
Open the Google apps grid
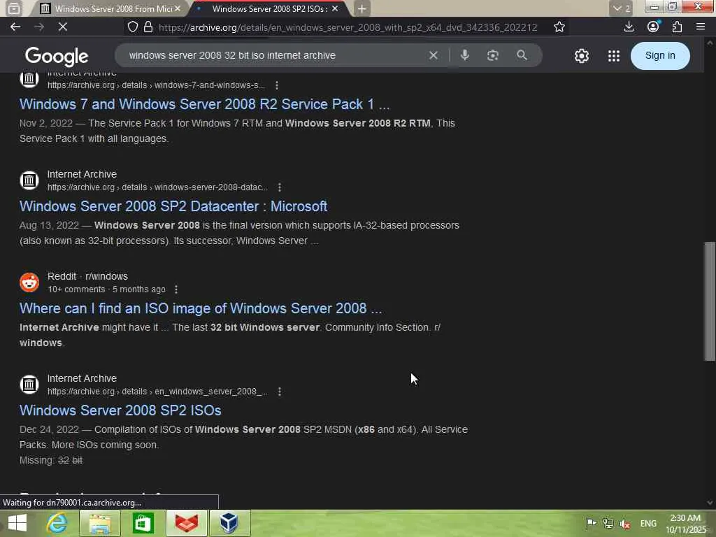pyautogui.click(x=614, y=56)
